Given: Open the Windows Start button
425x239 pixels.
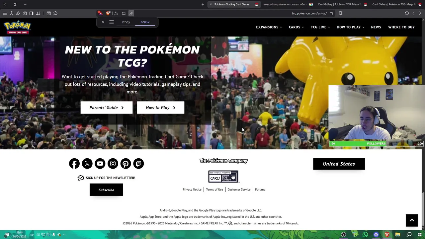Looking at the screenshot, I should [x=420, y=235].
